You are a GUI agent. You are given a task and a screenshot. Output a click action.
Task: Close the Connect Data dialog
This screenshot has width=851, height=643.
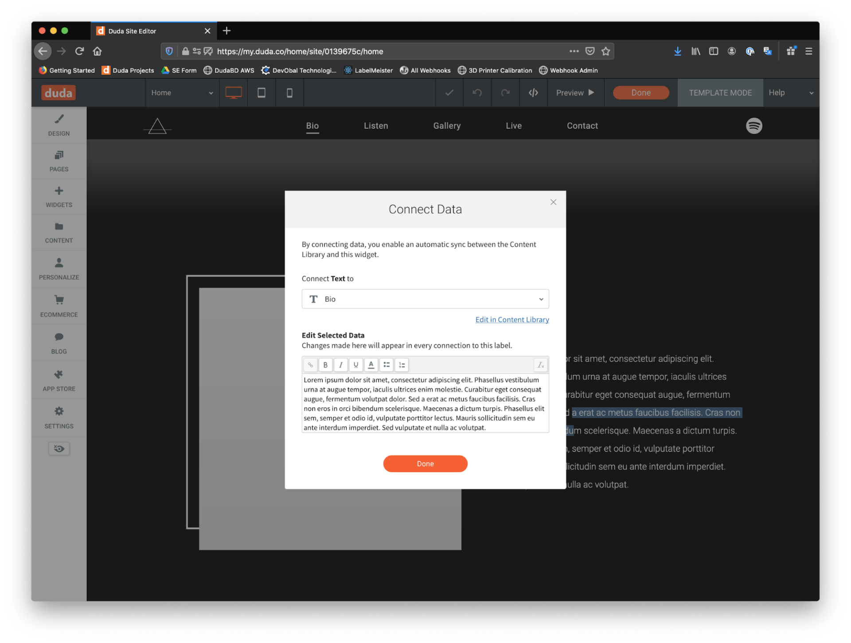pyautogui.click(x=553, y=202)
